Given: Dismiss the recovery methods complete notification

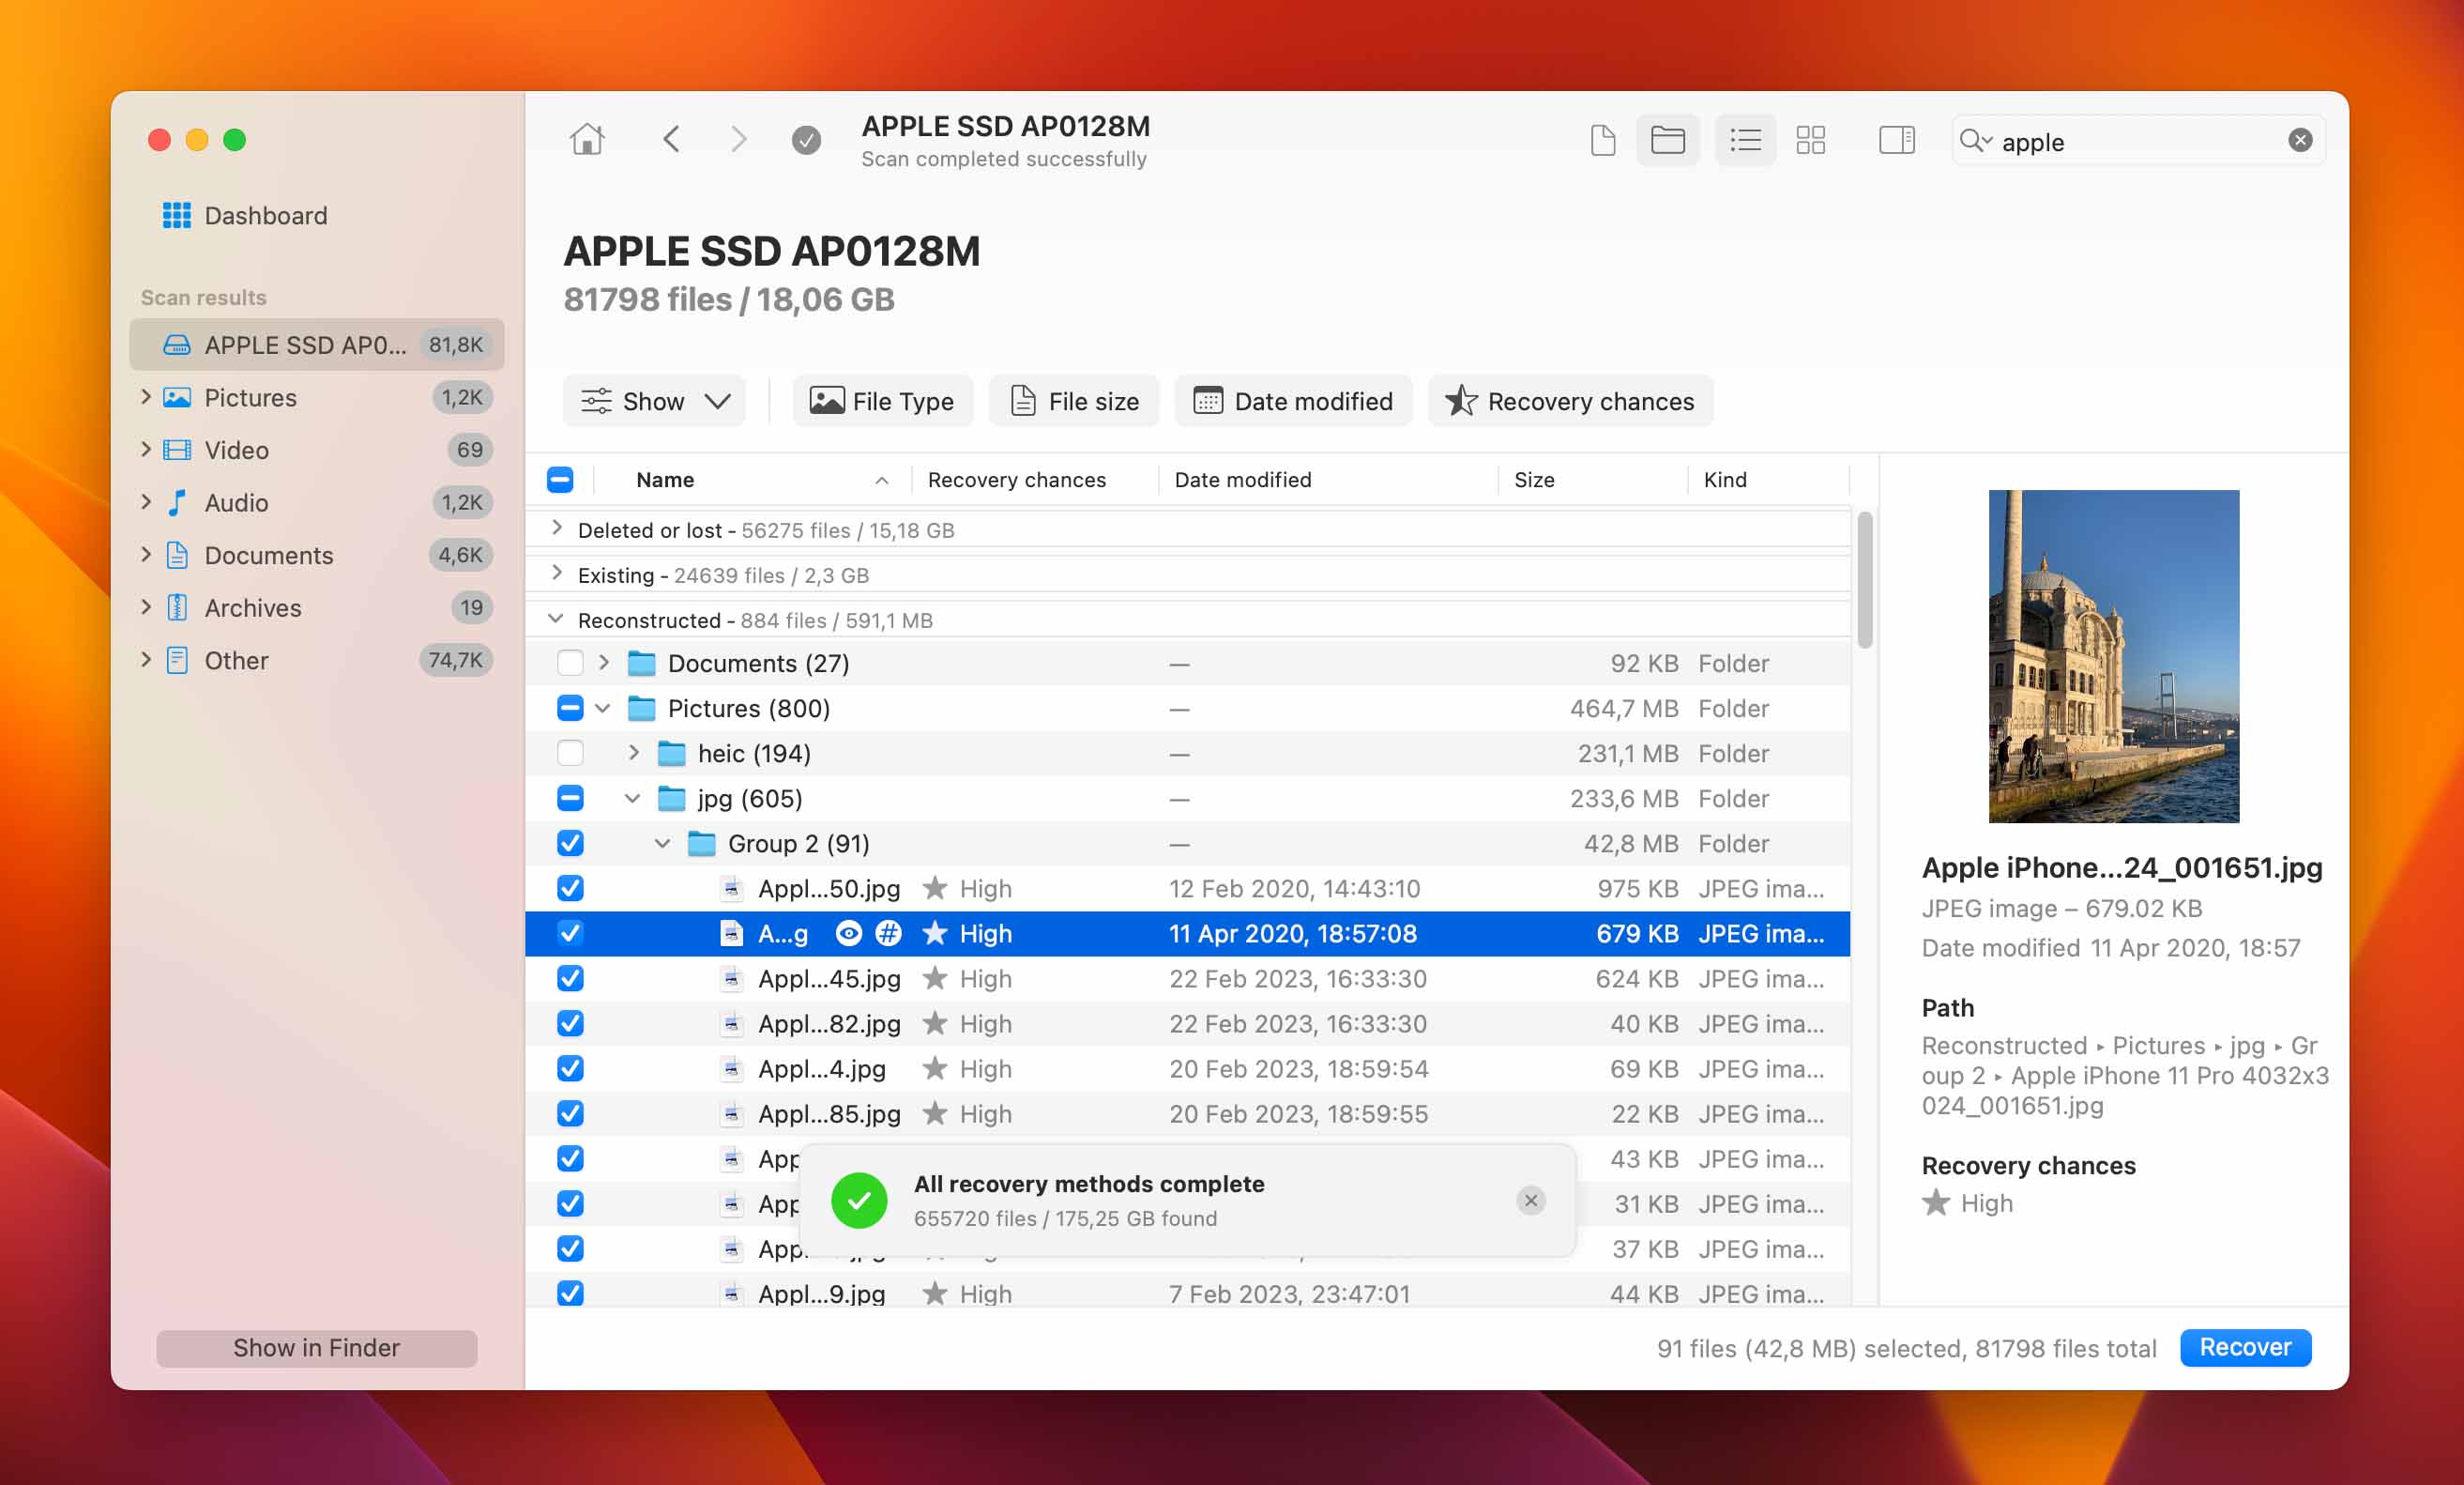Looking at the screenshot, I should pos(1530,1200).
